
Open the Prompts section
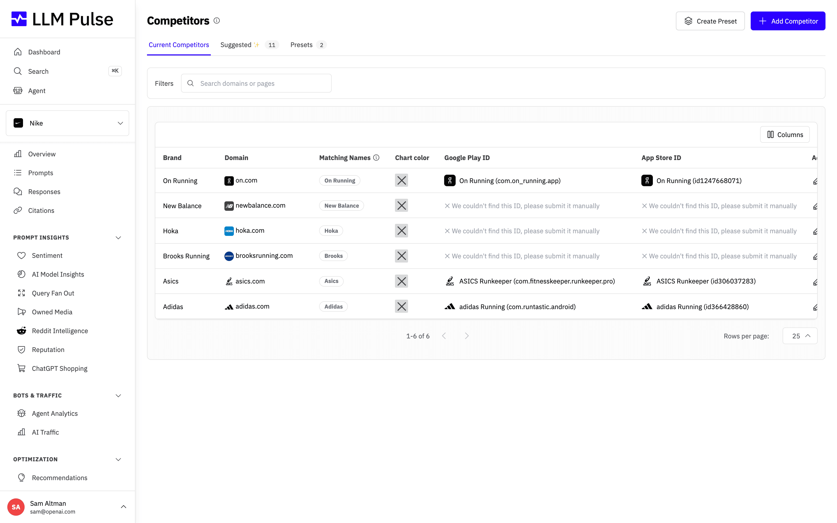pos(41,173)
